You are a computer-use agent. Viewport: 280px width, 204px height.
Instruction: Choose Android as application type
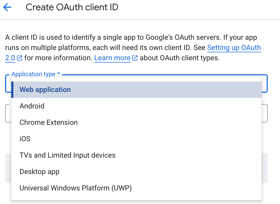(x=136, y=106)
